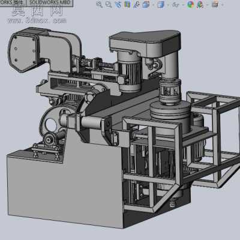
Task: Open the View Orientation cube icon
Action: (146, 4)
